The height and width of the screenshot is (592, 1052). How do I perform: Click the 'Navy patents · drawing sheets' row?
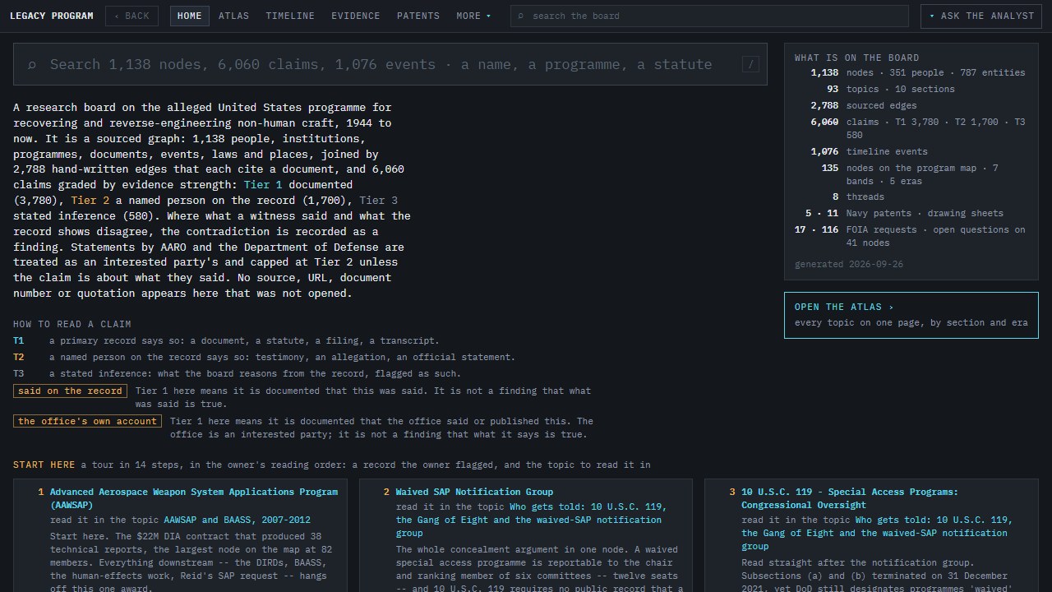pyautogui.click(x=911, y=213)
